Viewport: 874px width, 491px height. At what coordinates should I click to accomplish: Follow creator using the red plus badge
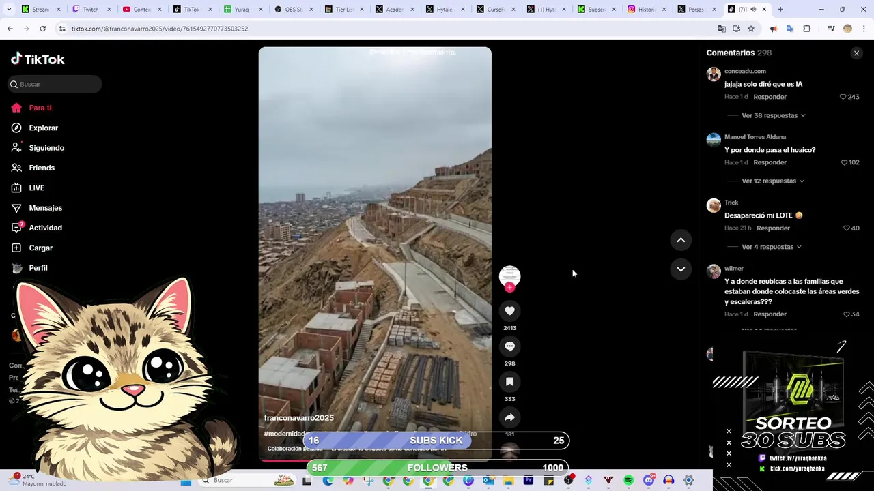[509, 287]
